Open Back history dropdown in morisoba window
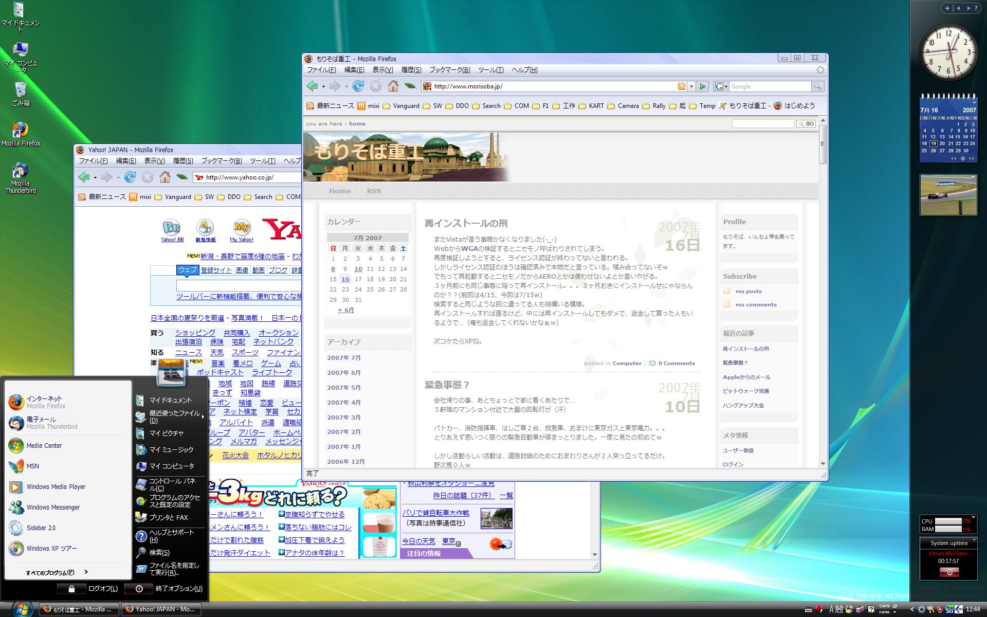Viewport: 987px width, 617px height. 323,87
